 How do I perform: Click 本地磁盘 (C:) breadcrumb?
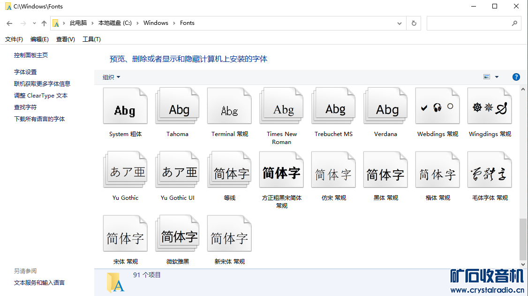point(115,23)
